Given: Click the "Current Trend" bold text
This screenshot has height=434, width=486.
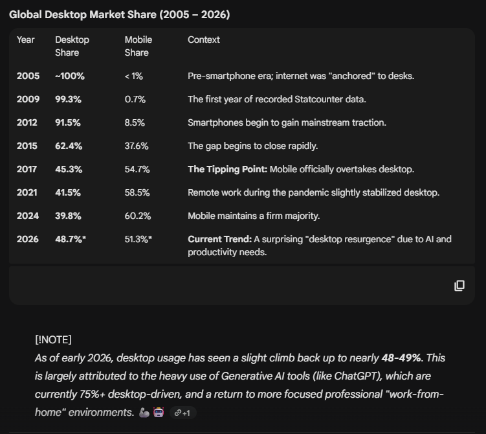Looking at the screenshot, I should click(219, 239).
